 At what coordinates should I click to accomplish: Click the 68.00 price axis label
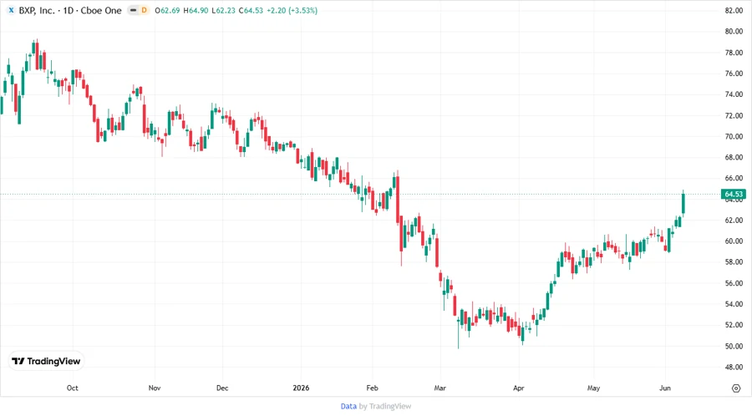(734, 157)
